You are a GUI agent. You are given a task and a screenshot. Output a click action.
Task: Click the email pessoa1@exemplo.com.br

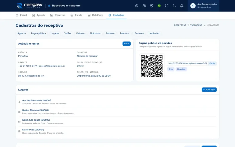coord(52,66)
